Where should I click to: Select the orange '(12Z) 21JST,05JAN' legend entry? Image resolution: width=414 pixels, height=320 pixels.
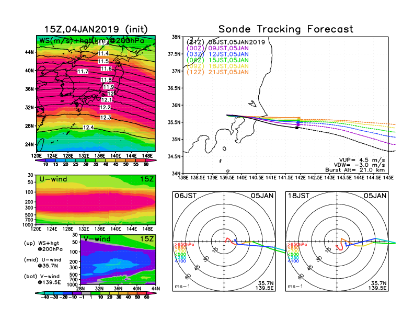coord(217,72)
